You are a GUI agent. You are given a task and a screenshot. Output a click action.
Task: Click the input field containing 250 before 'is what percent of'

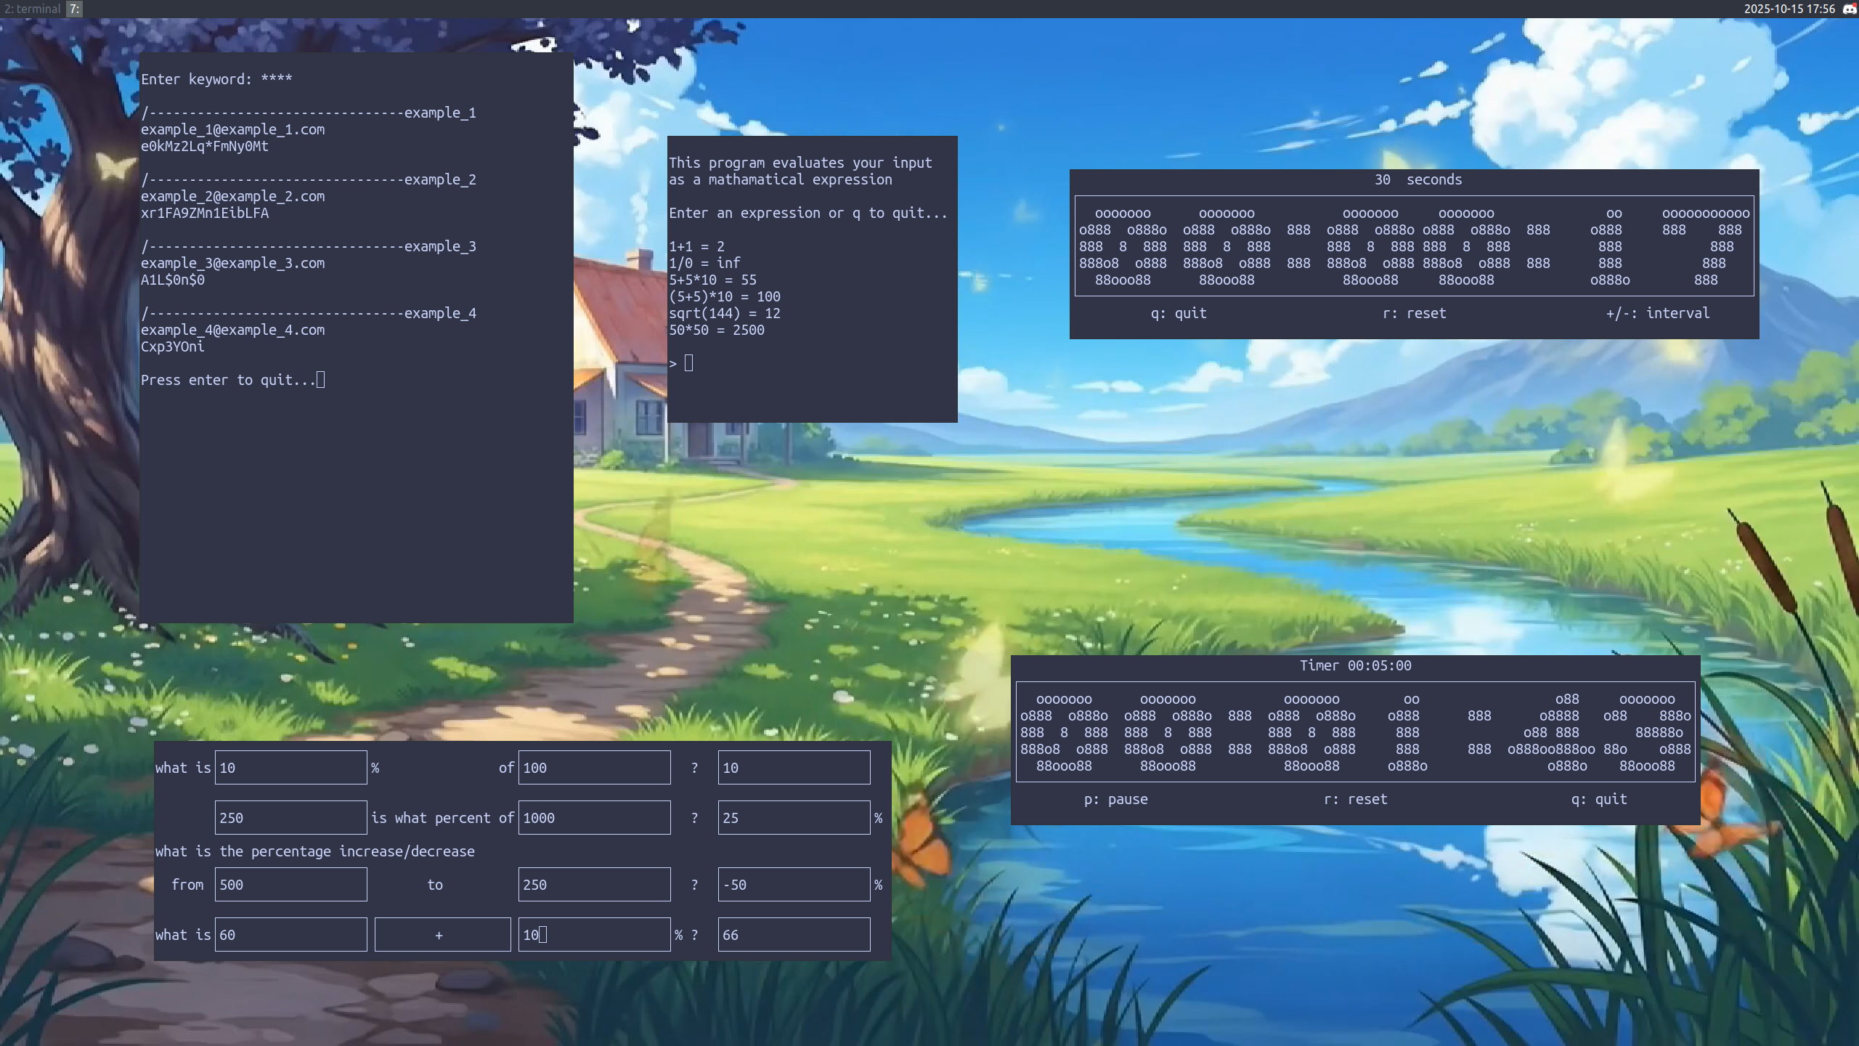pos(290,818)
